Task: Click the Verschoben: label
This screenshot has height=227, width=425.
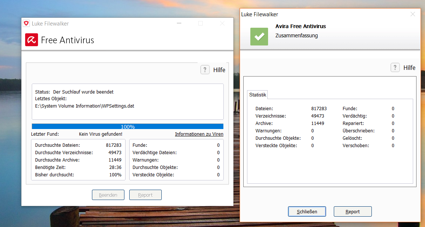Action: (356, 146)
